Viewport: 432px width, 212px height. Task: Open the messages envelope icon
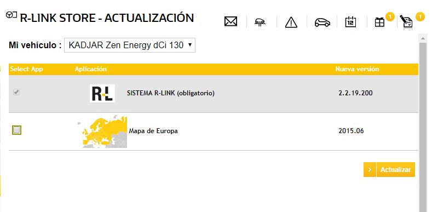(231, 21)
